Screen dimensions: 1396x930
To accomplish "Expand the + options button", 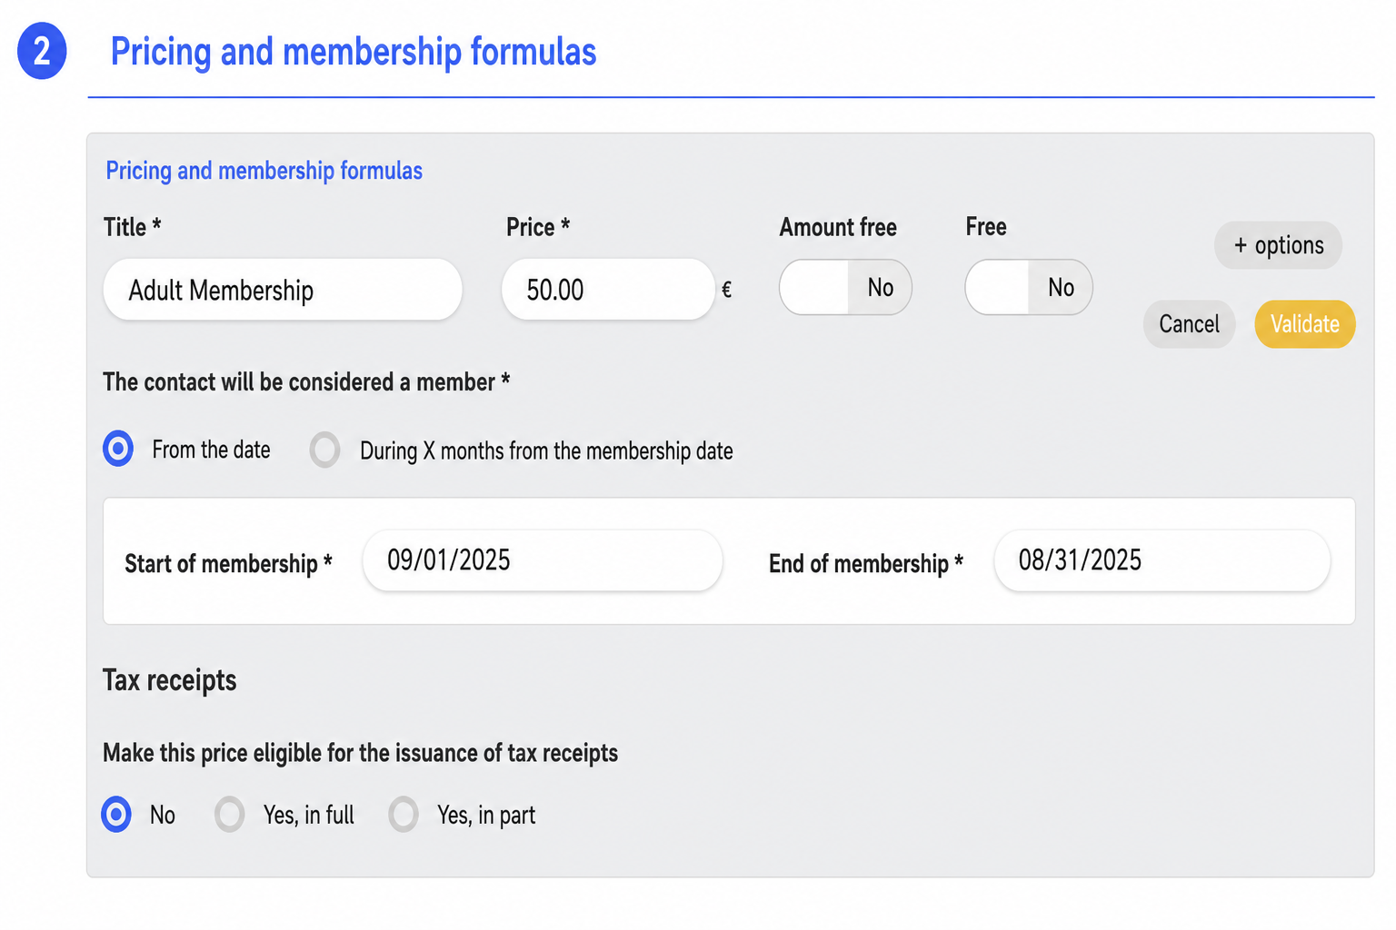I will [x=1278, y=245].
